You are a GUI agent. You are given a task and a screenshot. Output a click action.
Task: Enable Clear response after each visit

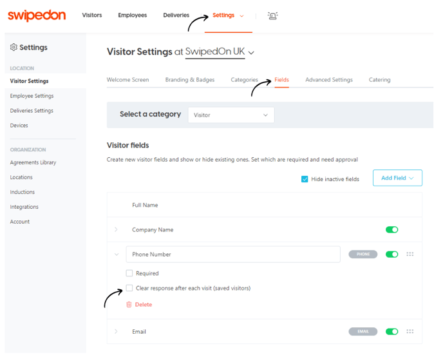click(x=129, y=288)
